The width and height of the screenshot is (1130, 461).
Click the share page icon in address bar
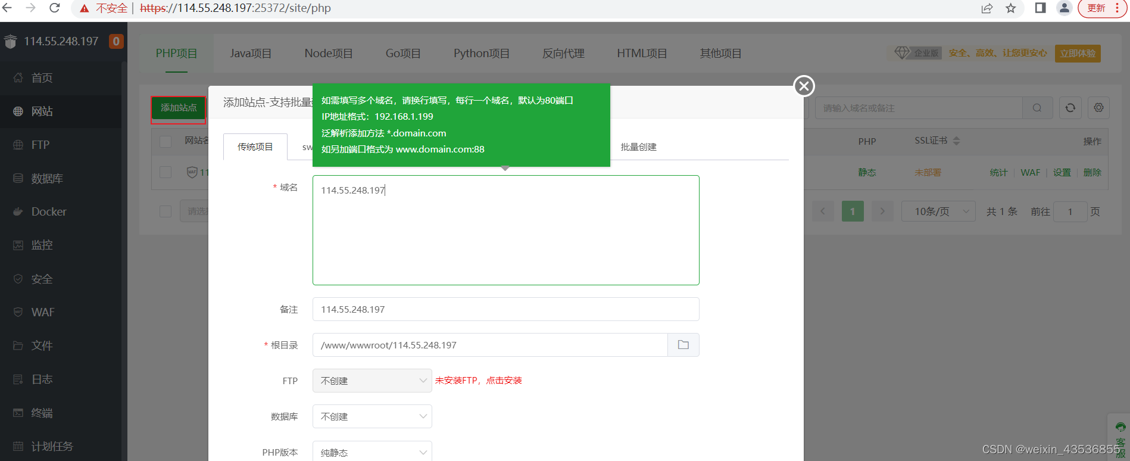pyautogui.click(x=987, y=8)
